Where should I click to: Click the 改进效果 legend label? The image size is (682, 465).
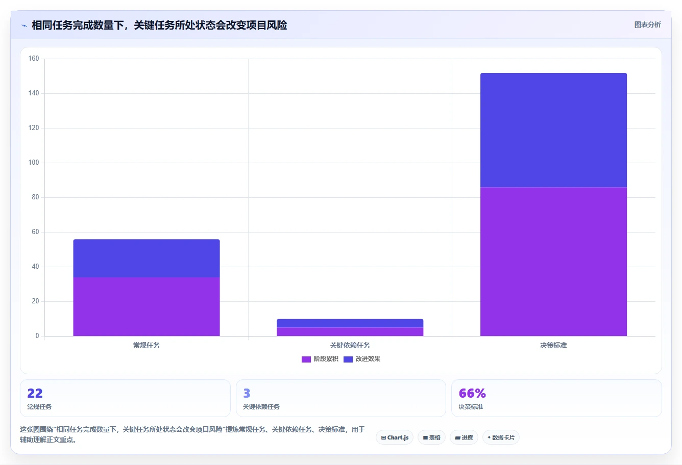point(368,359)
